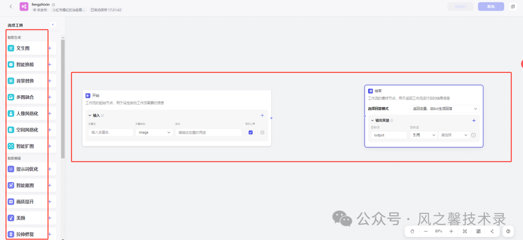Click the 结束 node title icon
523x240 pixels.
coord(370,91)
